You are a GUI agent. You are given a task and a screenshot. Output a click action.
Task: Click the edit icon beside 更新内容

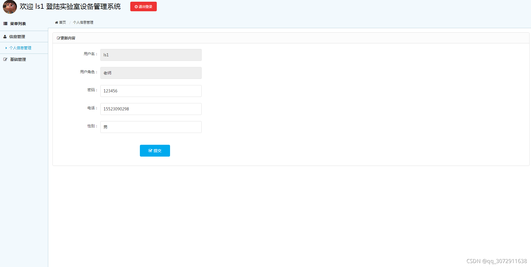tap(58, 38)
